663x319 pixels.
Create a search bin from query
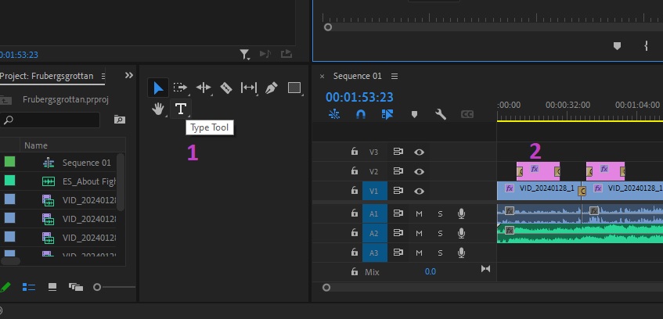[x=120, y=120]
